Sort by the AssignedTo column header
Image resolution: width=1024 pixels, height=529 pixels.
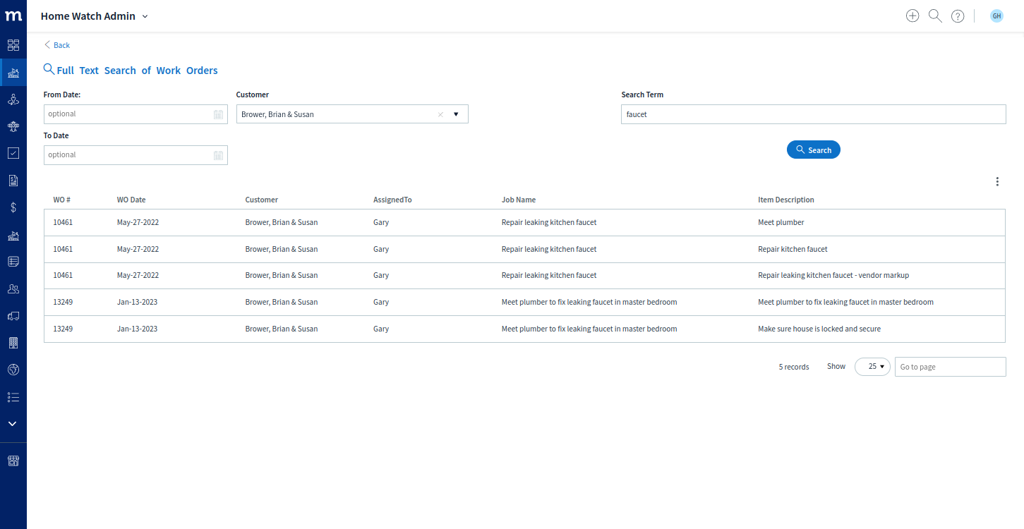[392, 200]
